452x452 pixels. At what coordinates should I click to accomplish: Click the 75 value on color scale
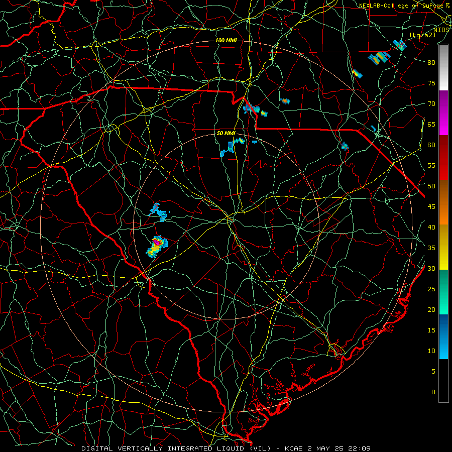[x=431, y=83]
